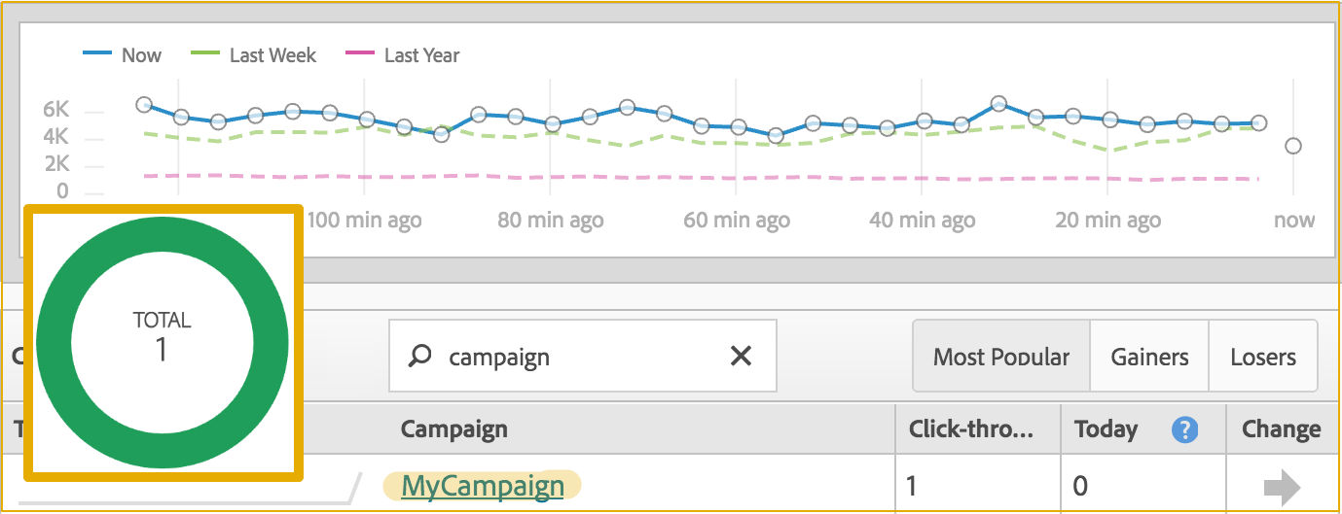1342x514 pixels.
Task: Click the search magnifier icon
Action: (x=419, y=357)
